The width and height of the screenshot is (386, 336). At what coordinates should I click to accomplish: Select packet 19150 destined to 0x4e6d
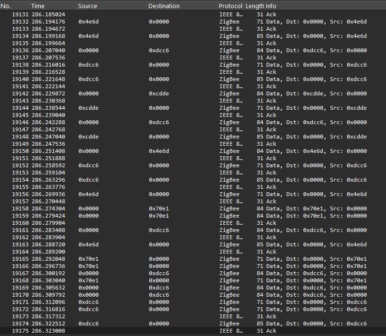click(x=193, y=151)
